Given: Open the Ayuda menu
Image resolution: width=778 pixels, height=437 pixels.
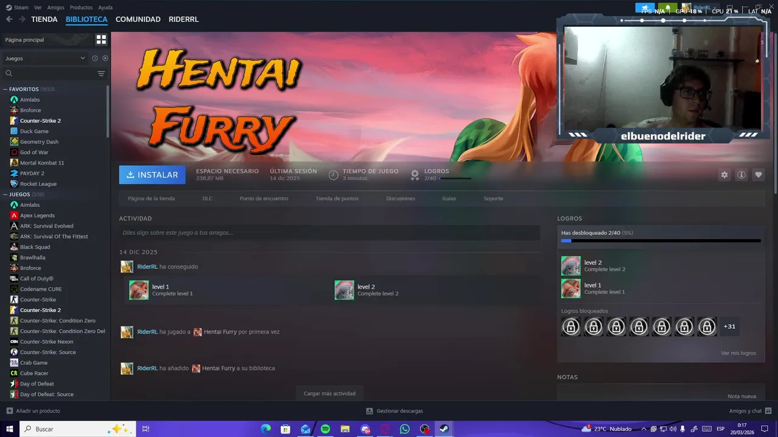Looking at the screenshot, I should click(105, 7).
